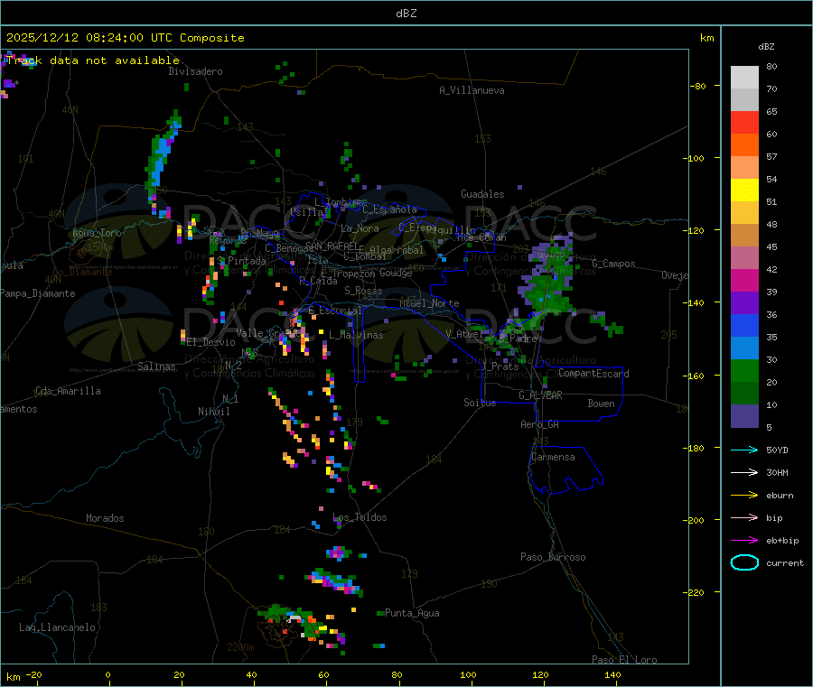Select the magenta eb+bip arrow icon
This screenshot has width=813, height=687.
[744, 540]
